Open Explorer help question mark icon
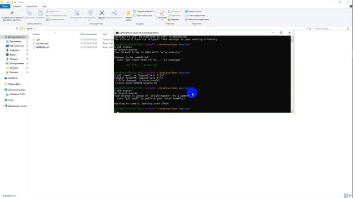 click(x=351, y=7)
